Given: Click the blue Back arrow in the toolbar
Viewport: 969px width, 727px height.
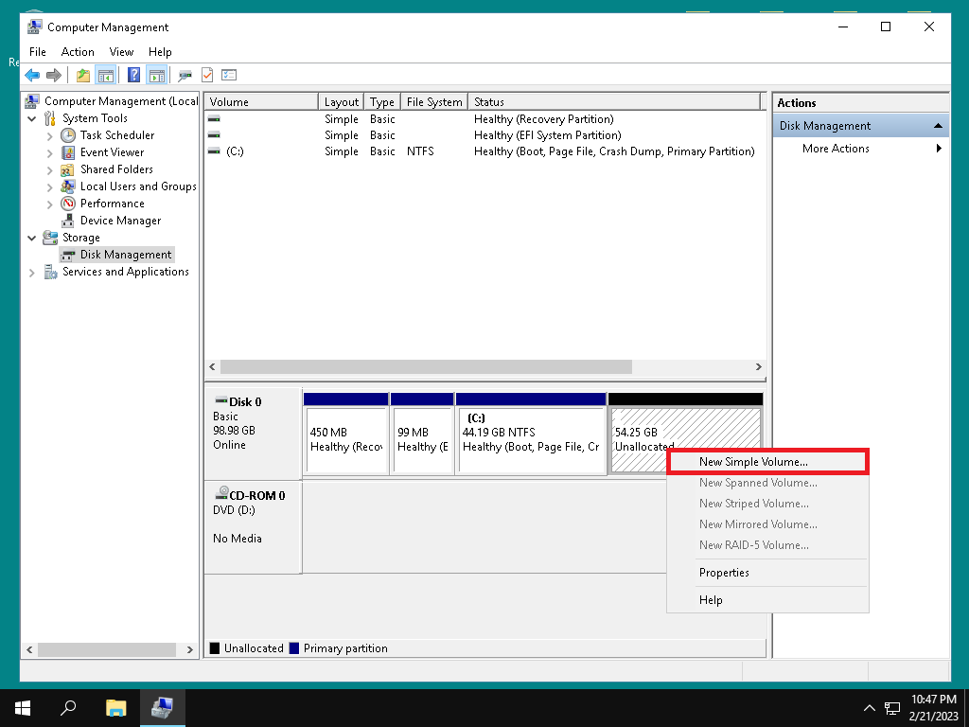Looking at the screenshot, I should tap(32, 76).
